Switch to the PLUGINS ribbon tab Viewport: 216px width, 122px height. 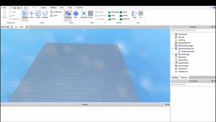(79, 8)
